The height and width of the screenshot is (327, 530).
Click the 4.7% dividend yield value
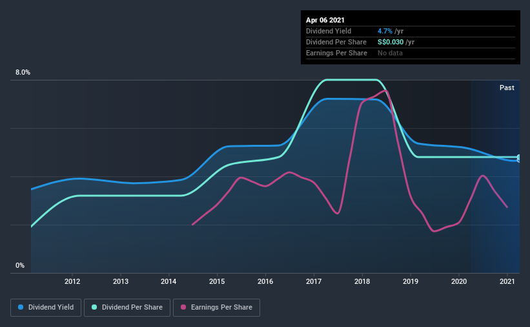(385, 31)
